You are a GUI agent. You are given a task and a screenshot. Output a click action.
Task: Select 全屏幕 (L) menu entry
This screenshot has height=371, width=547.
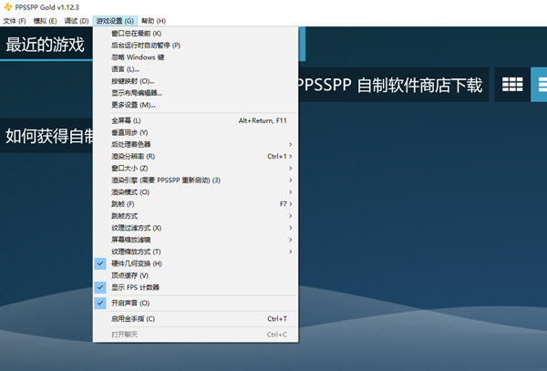[x=127, y=120]
